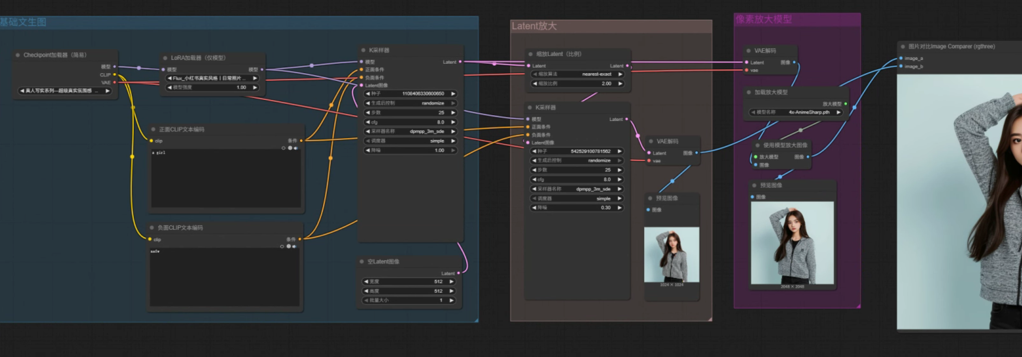Click the Latent output port on 空Latent图像
Image resolution: width=1022 pixels, height=357 pixels.
click(x=458, y=273)
